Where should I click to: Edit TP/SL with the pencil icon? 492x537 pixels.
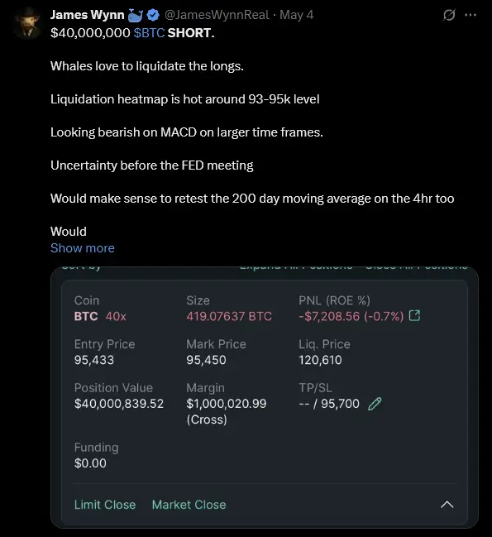[375, 404]
